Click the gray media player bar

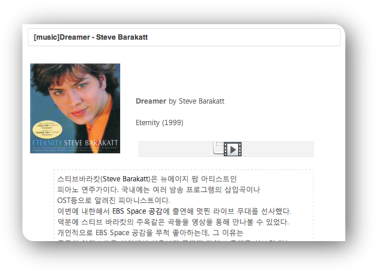click(x=226, y=149)
